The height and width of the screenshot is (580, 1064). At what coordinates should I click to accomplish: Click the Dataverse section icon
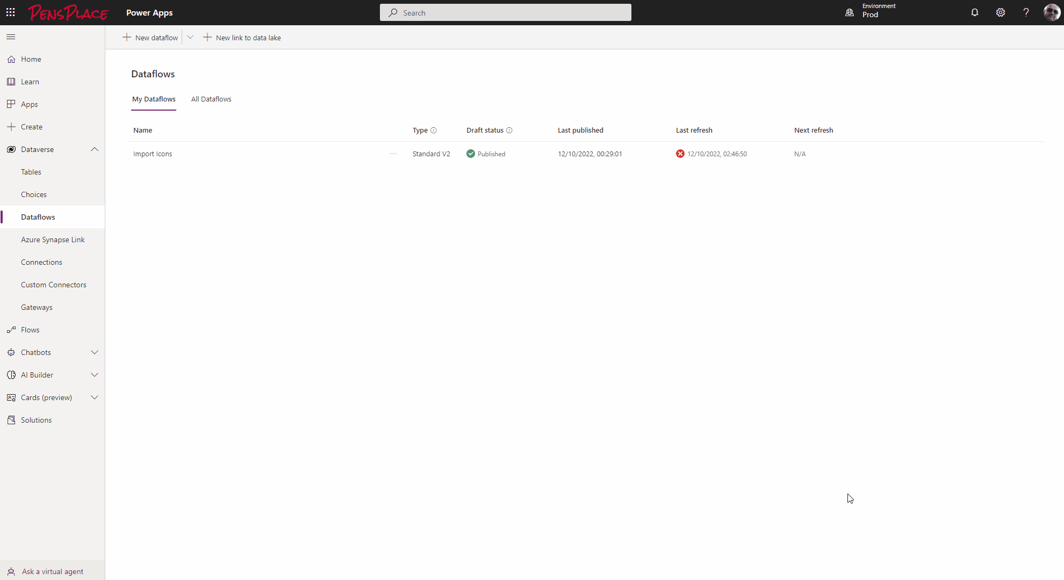[11, 149]
